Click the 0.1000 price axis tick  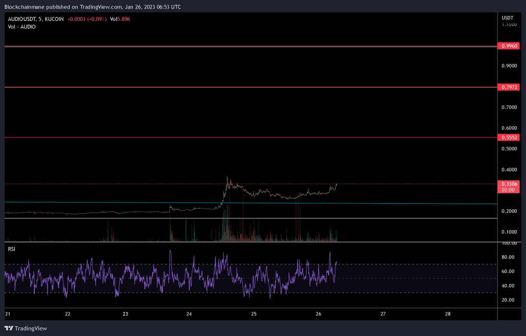click(x=509, y=232)
